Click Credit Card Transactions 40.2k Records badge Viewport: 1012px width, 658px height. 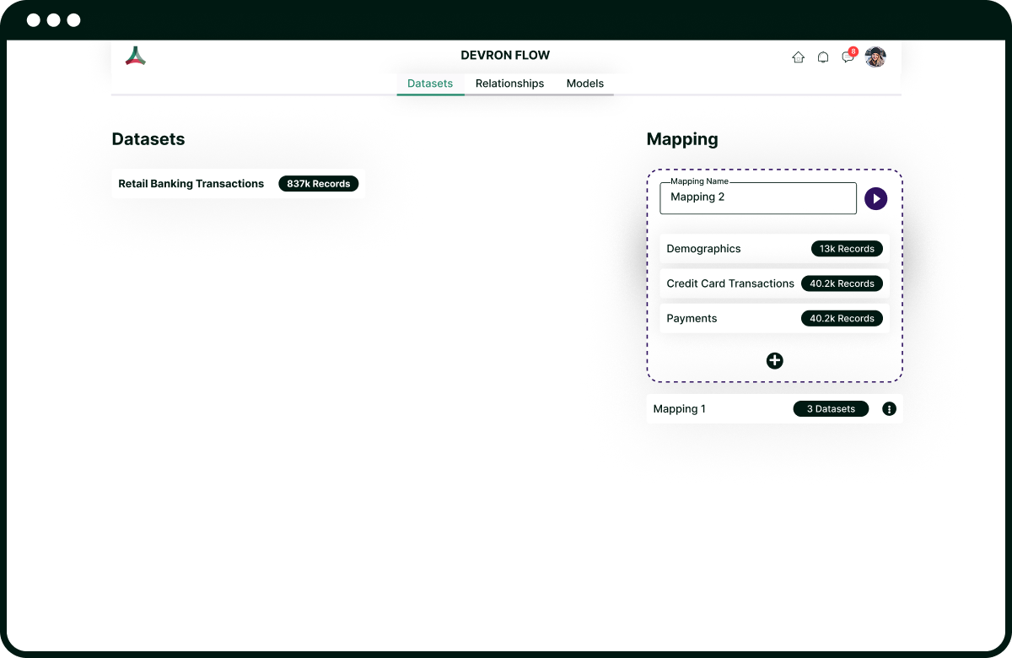click(x=842, y=283)
